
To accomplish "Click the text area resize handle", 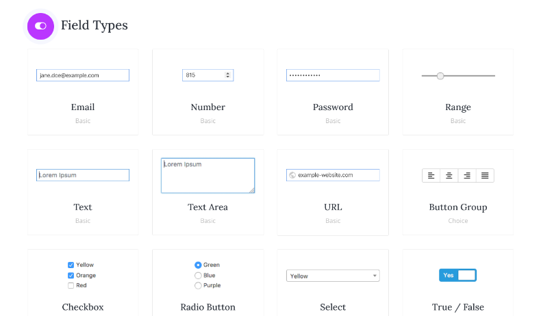I will pos(251,190).
